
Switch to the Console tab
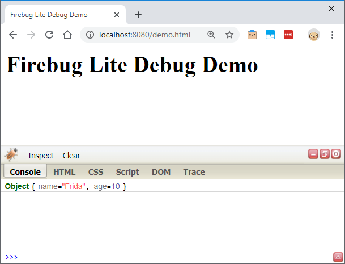(x=25, y=172)
